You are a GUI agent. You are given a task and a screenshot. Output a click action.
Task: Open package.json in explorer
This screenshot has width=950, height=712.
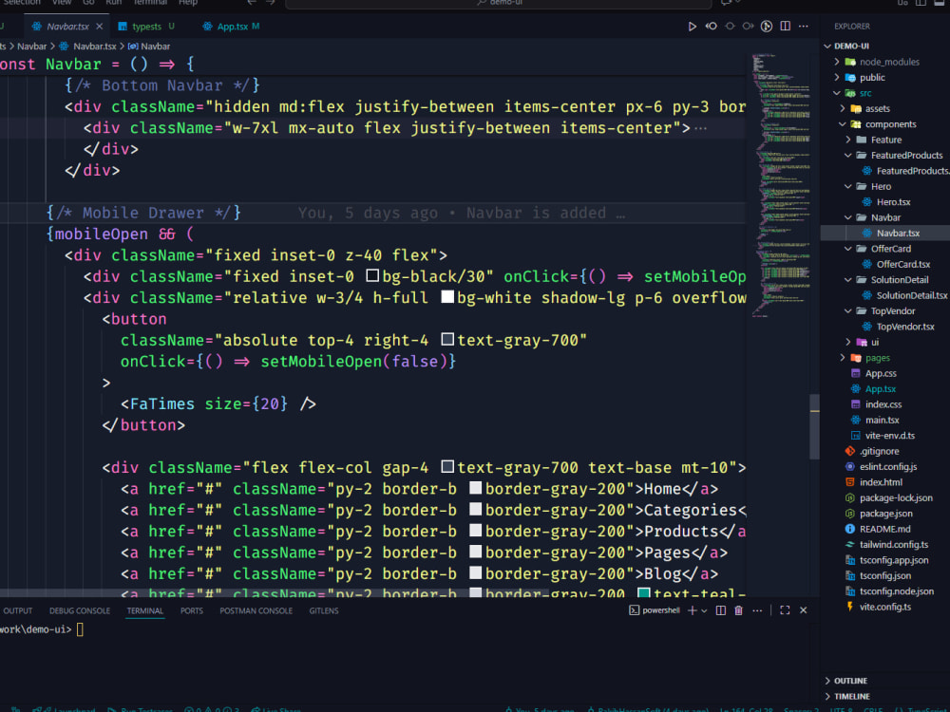(885, 514)
